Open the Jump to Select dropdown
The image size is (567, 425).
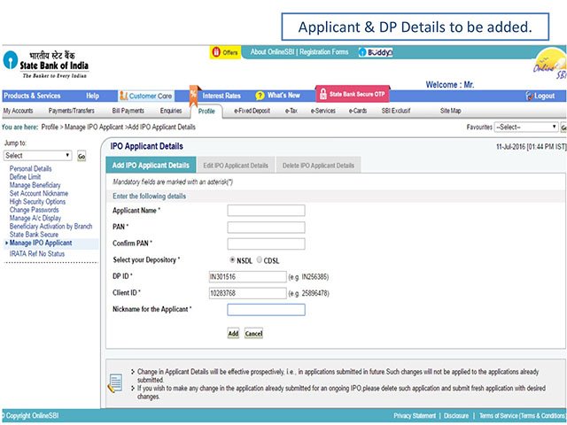coord(37,156)
